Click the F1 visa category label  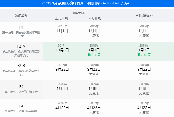[21, 27]
